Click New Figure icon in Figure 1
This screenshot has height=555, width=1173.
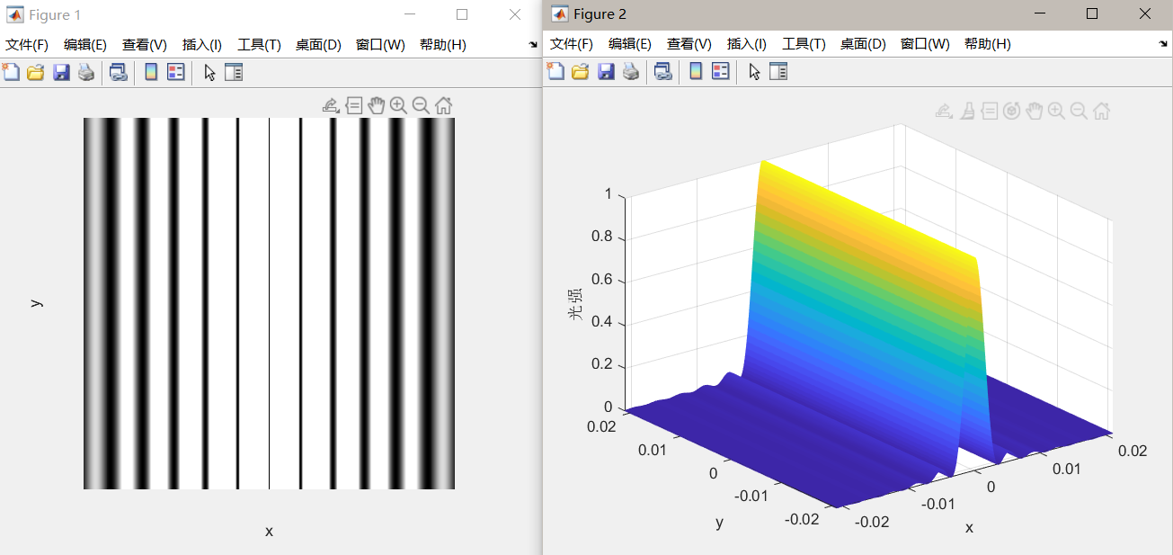pyautogui.click(x=11, y=73)
